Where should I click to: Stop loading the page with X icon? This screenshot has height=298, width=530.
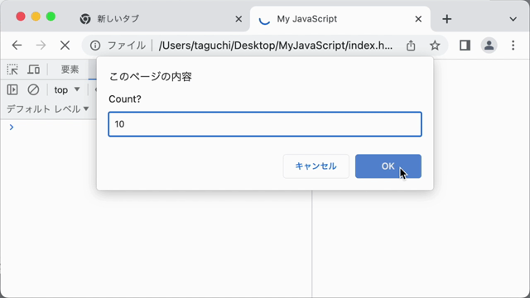[65, 46]
